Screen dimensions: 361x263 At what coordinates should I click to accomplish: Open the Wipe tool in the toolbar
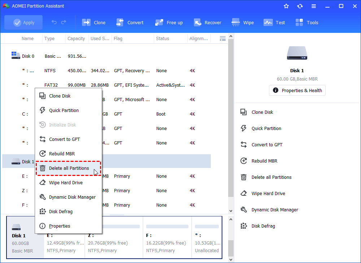click(x=242, y=22)
